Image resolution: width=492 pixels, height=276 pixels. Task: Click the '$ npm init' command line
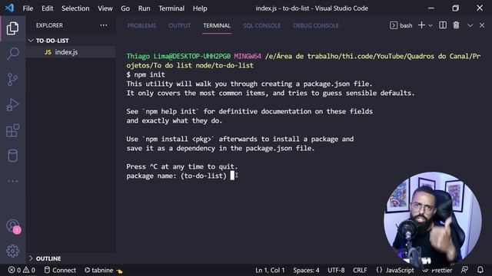pos(145,74)
